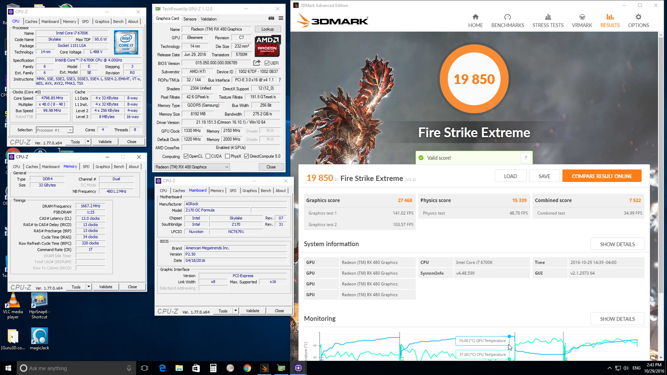
Task: Open the Guru3D folder on desktop
Action: coord(13,339)
